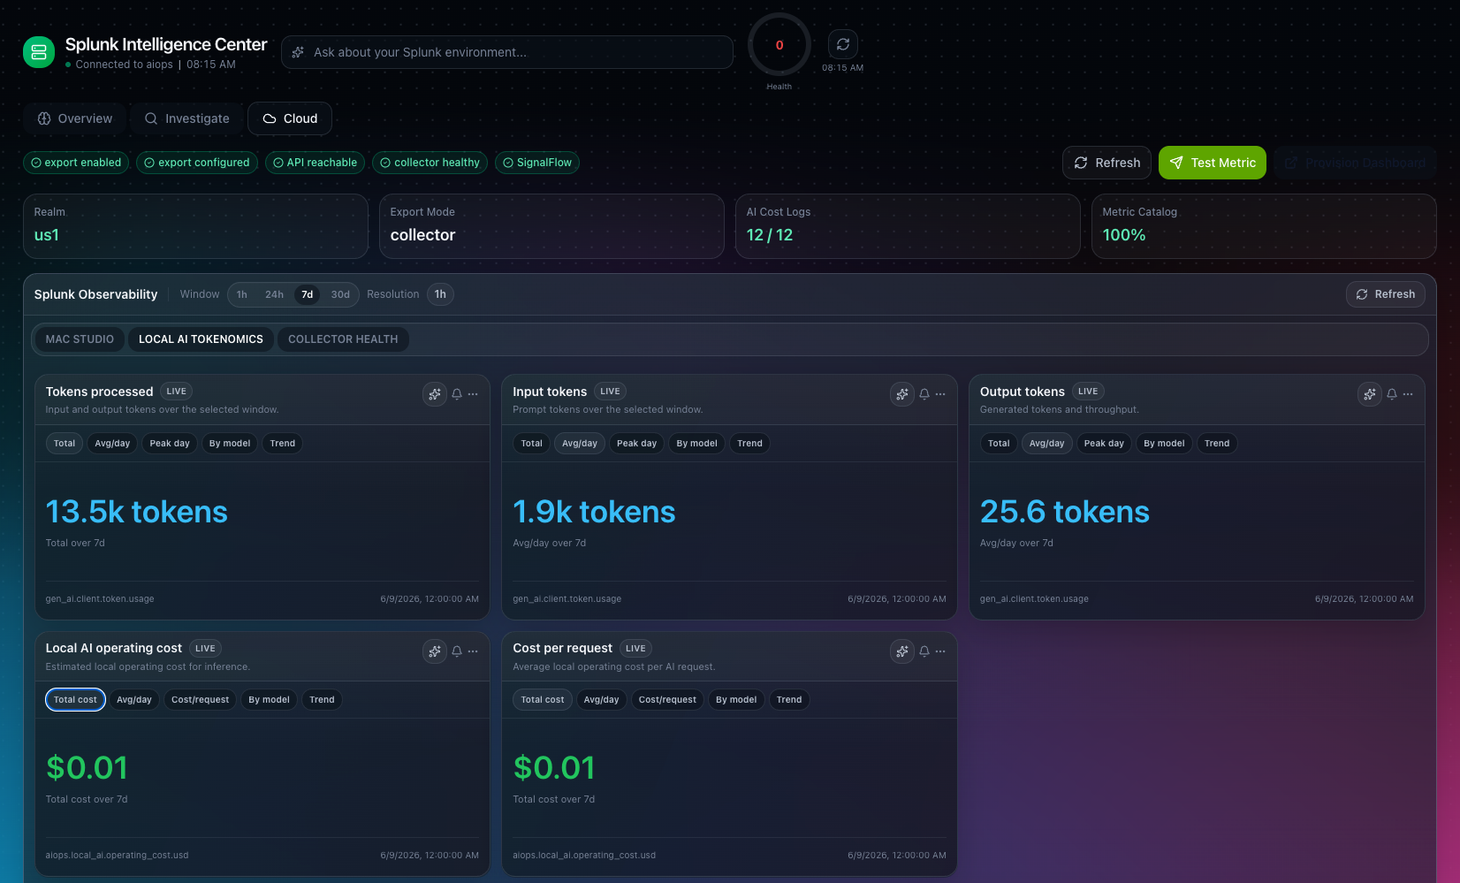Open AI sparkle icon on Input tokens card
This screenshot has height=883, width=1460.
901,394
